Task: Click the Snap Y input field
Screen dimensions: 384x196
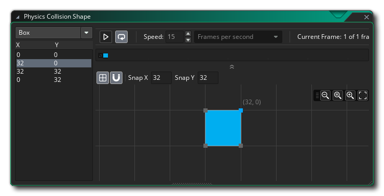Action: (x=208, y=78)
